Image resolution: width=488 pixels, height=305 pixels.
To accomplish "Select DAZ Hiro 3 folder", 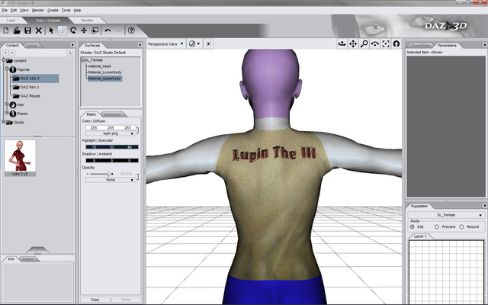I will [x=30, y=87].
